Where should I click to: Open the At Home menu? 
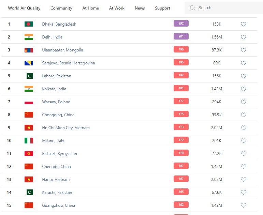(90, 8)
